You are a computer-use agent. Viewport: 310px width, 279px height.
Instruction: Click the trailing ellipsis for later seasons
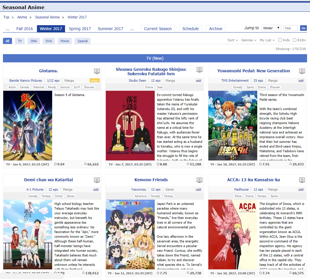[132, 29]
